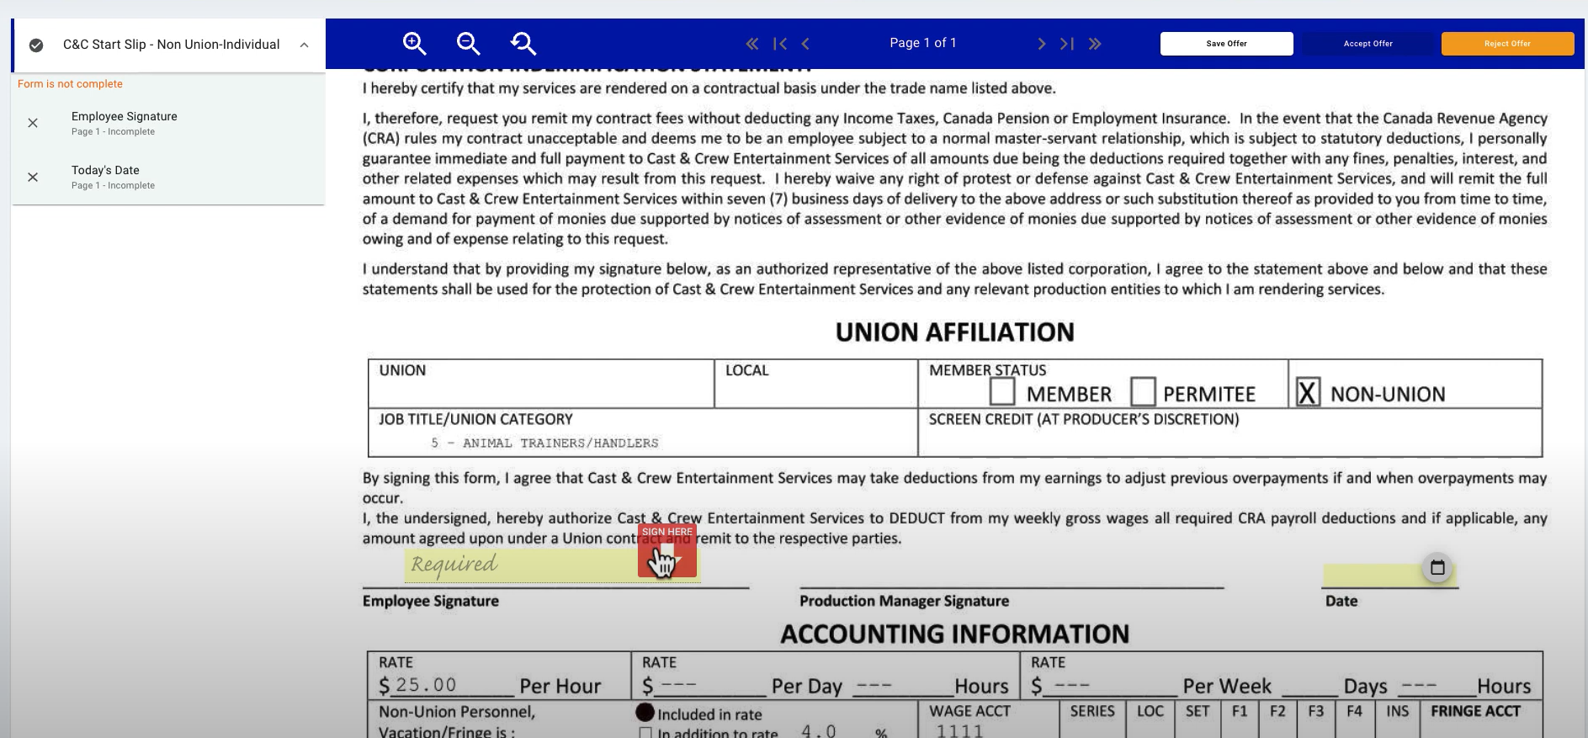
Task: Click the Production Manager Signature label
Action: pos(904,601)
